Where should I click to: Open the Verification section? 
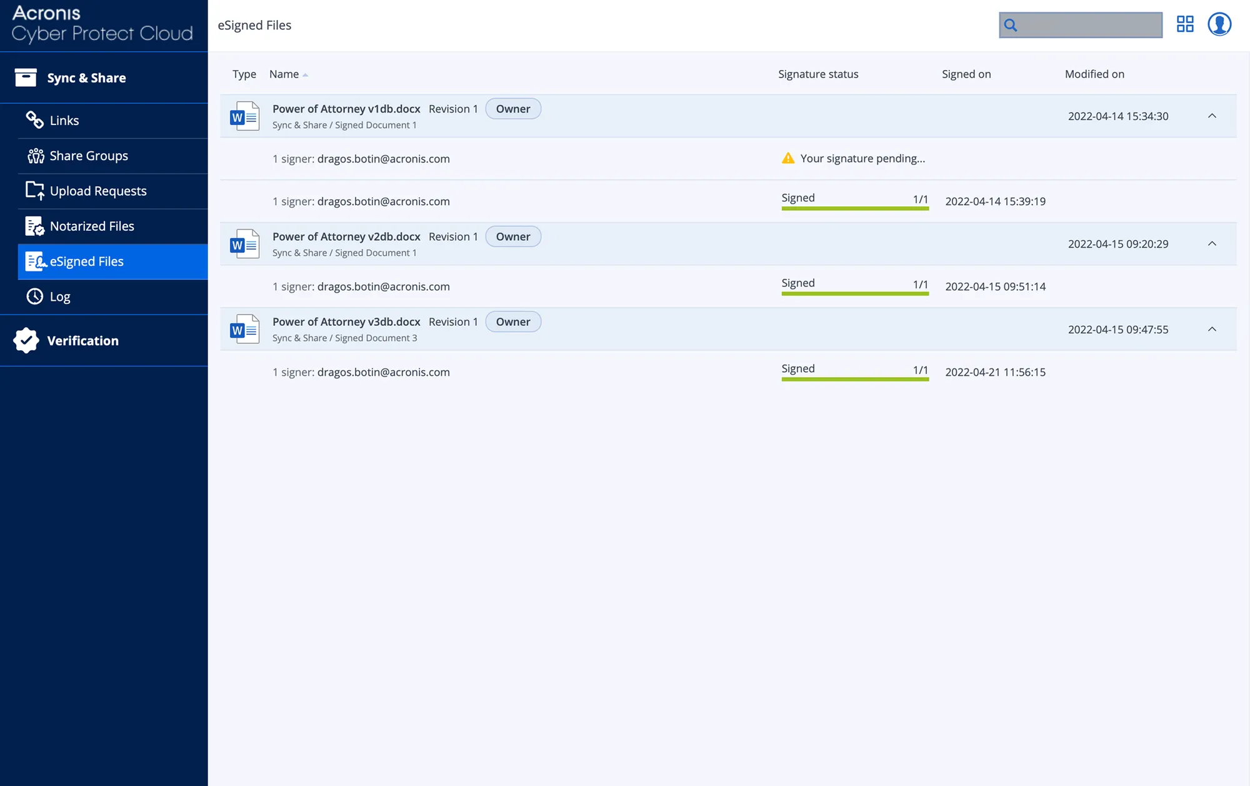[x=82, y=340]
